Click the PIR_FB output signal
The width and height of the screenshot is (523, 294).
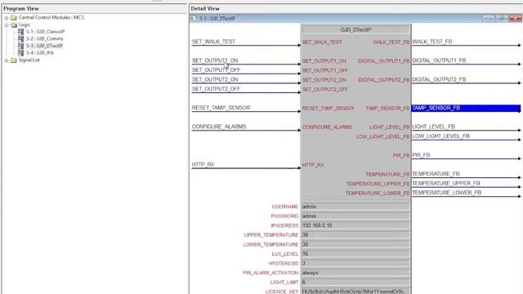coord(421,155)
